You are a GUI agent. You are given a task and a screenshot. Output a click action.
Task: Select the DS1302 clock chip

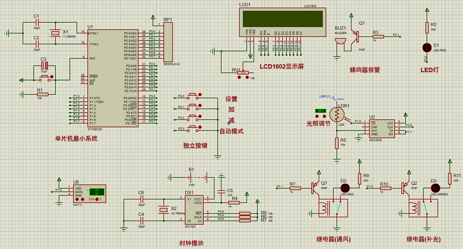tap(194, 209)
